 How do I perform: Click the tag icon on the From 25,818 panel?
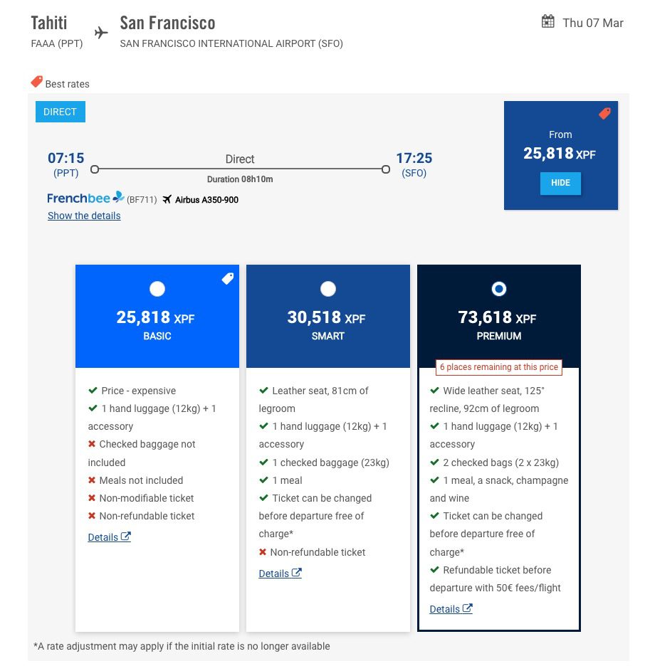(x=604, y=113)
